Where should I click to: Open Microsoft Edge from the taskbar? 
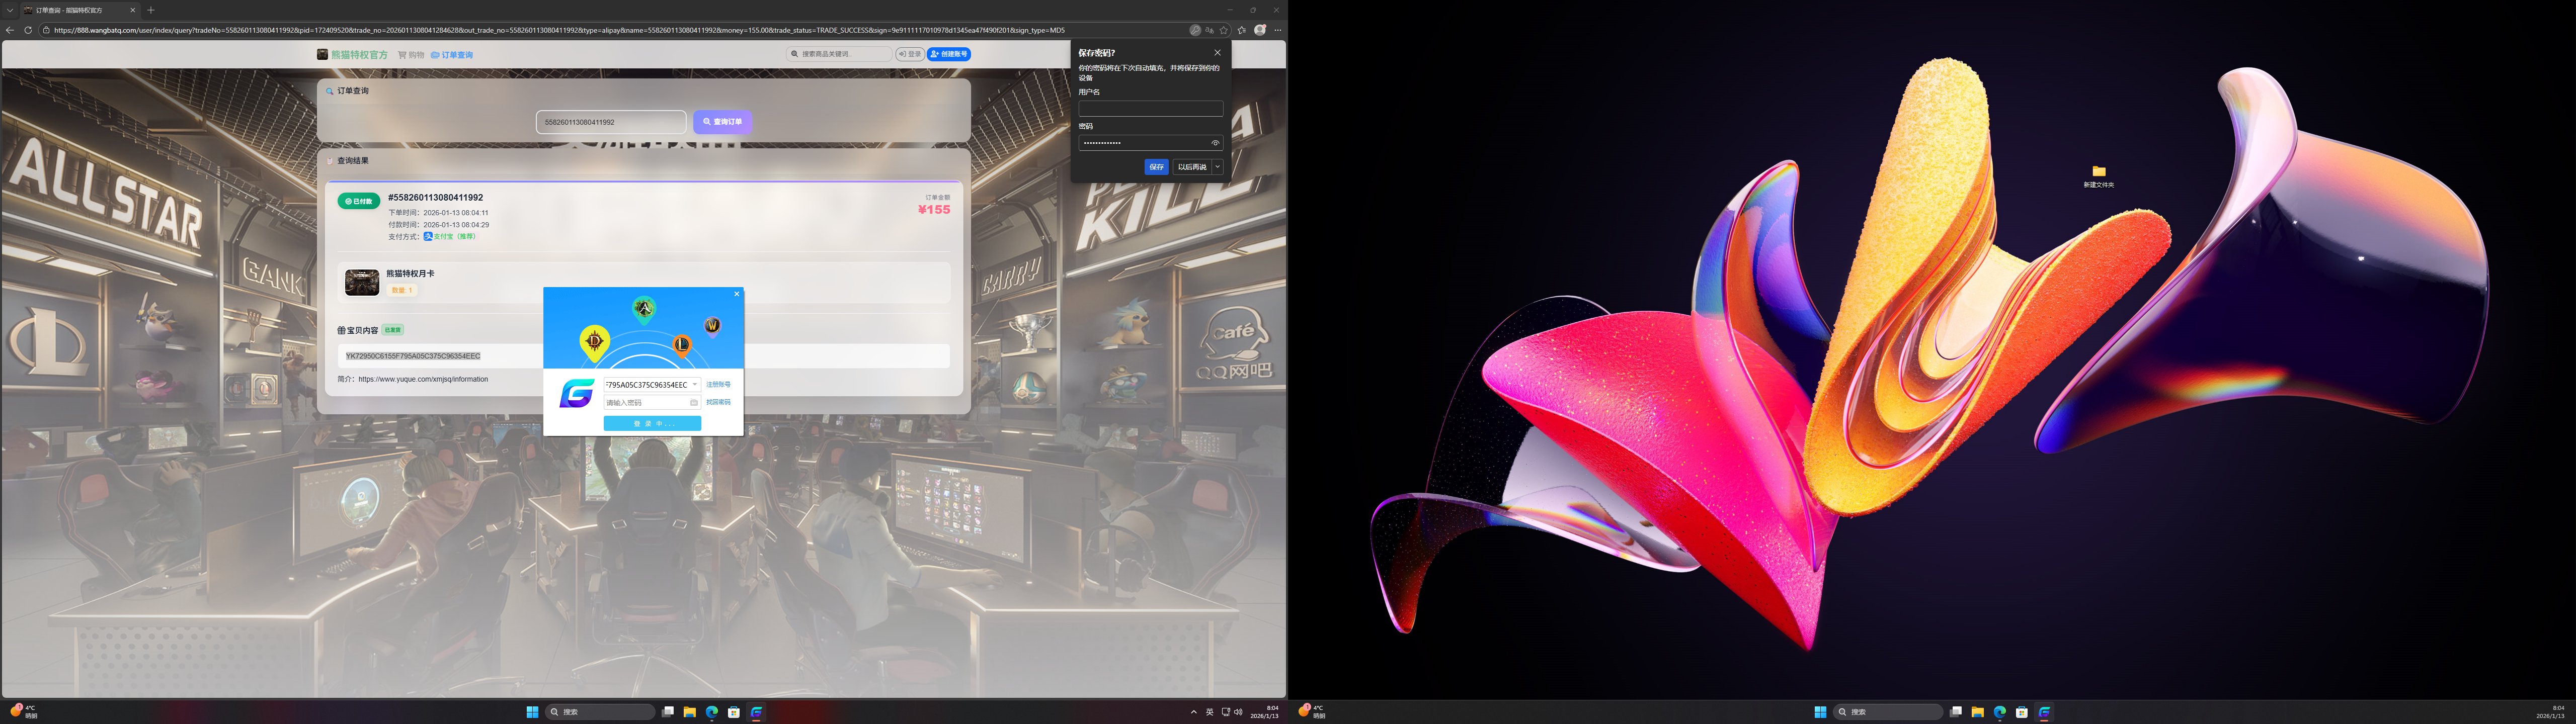(712, 712)
